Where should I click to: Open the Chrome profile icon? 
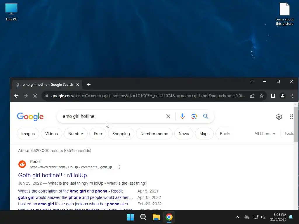pyautogui.click(x=283, y=96)
